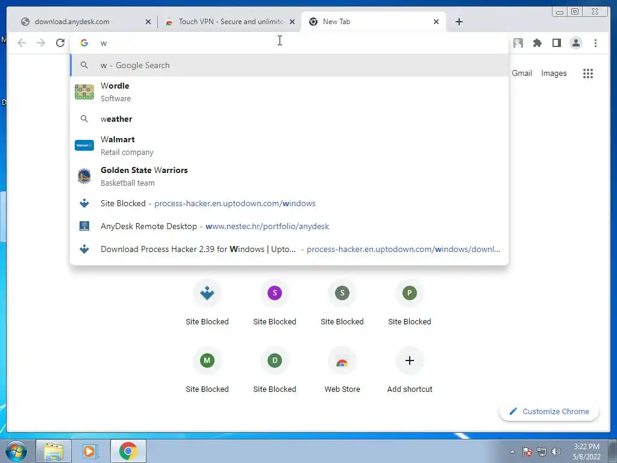Image resolution: width=617 pixels, height=463 pixels.
Task: Open the Google apps grid
Action: pos(588,73)
